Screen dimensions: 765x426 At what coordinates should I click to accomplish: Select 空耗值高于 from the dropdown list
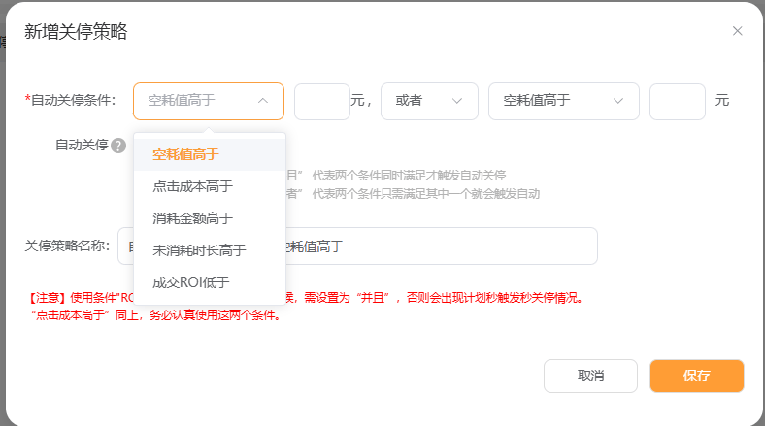185,154
